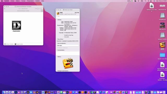The height and width of the screenshot is (94, 167).
Task: Expand the 'Partage et permissions' section
Action: click(x=57, y=71)
